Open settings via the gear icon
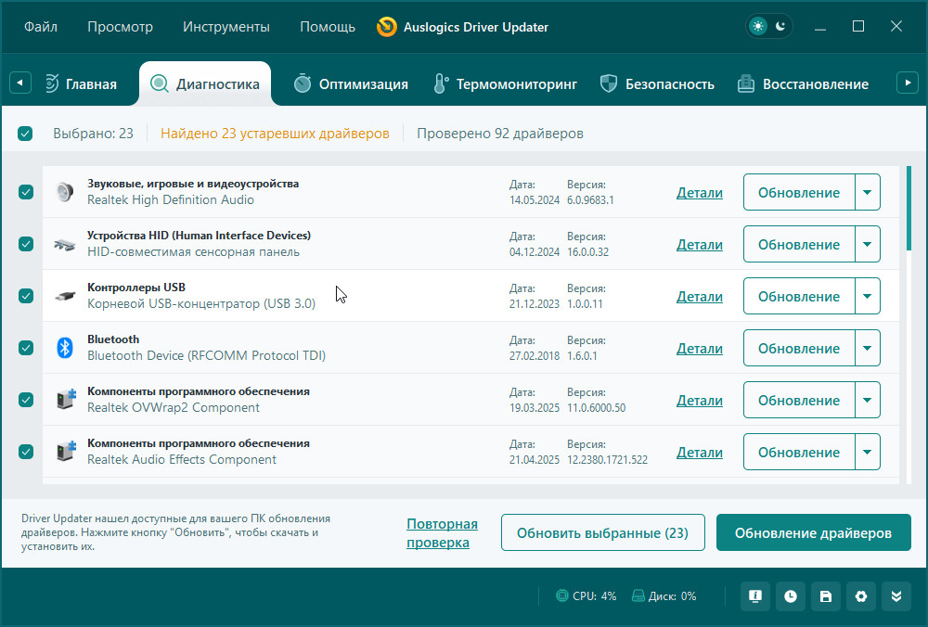The height and width of the screenshot is (627, 928). click(861, 596)
